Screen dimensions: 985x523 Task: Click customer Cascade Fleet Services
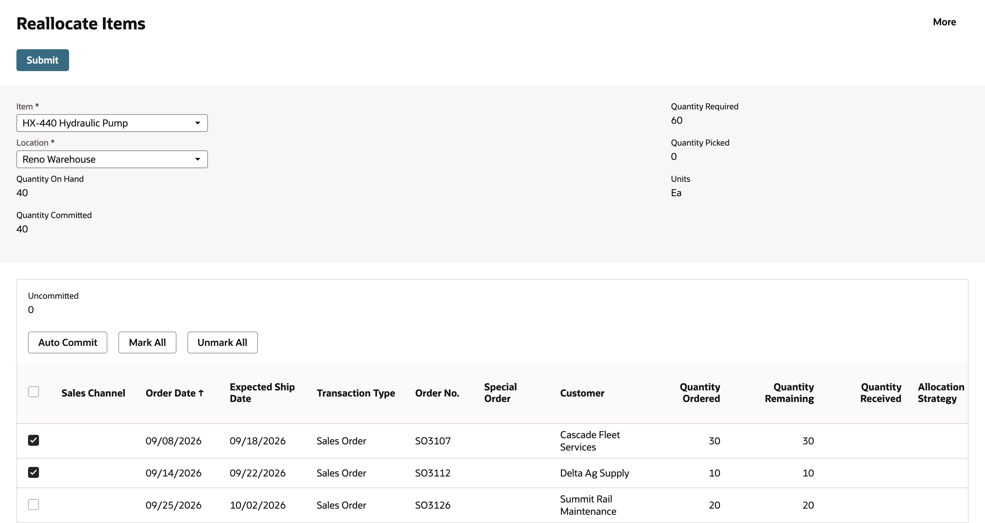pos(590,441)
